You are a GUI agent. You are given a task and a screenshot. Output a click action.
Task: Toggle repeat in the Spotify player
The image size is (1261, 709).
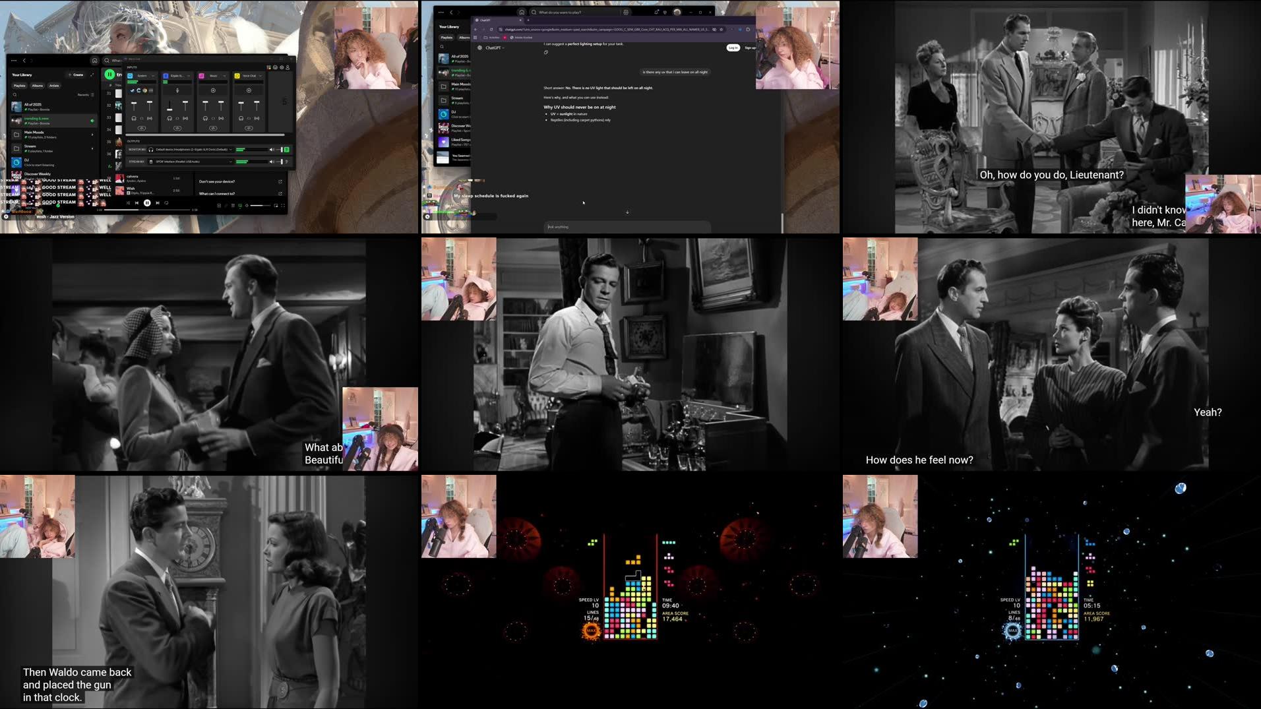167,203
